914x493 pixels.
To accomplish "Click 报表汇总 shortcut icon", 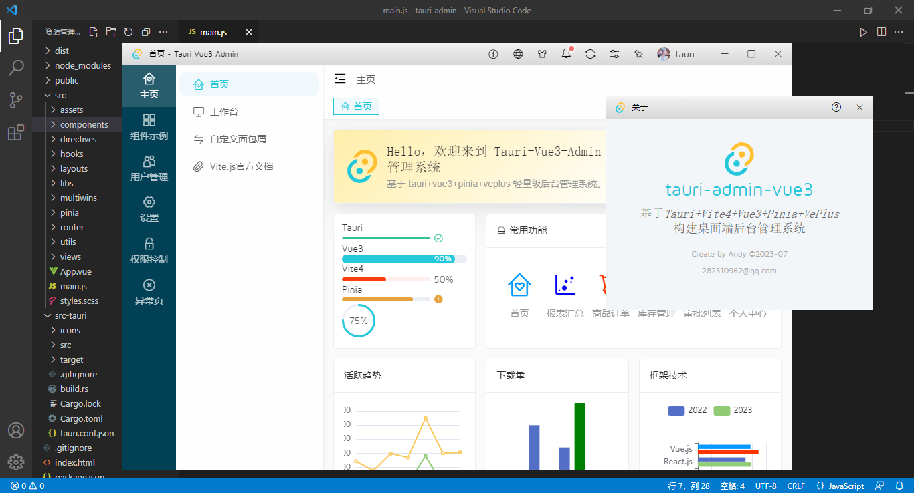I will point(565,285).
